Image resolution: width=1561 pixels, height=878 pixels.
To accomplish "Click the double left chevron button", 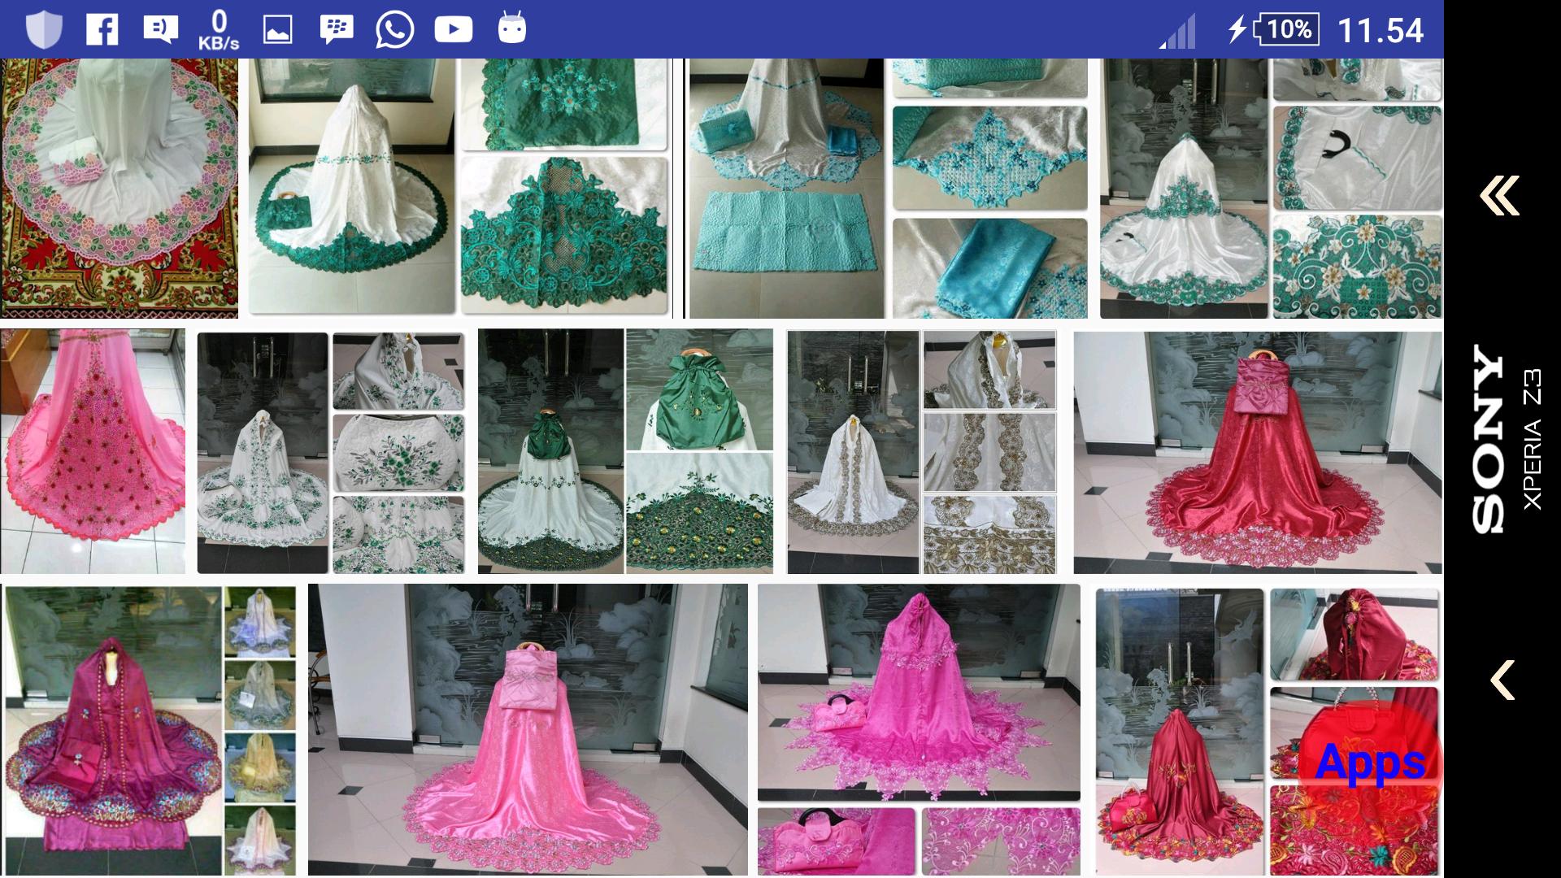I will pyautogui.click(x=1500, y=196).
